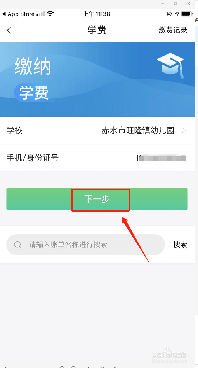Click the location arrow status icon
198x368 pixels.
click(x=177, y=14)
